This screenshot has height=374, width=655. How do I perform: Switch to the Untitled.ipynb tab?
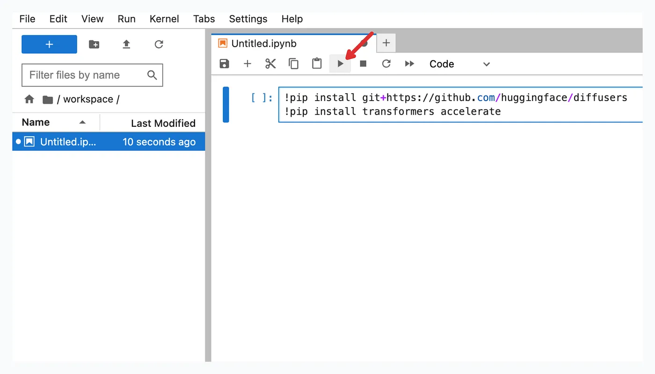click(293, 44)
